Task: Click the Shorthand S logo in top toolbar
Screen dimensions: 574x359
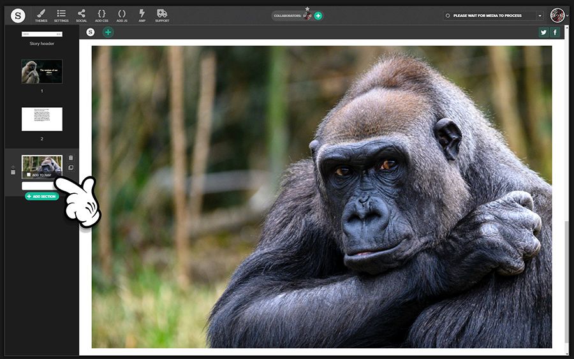Action: [x=18, y=16]
